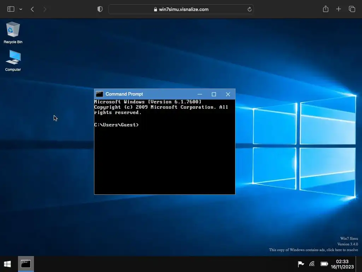Open the Windows Start menu
362x272 pixels.
click(x=7, y=264)
